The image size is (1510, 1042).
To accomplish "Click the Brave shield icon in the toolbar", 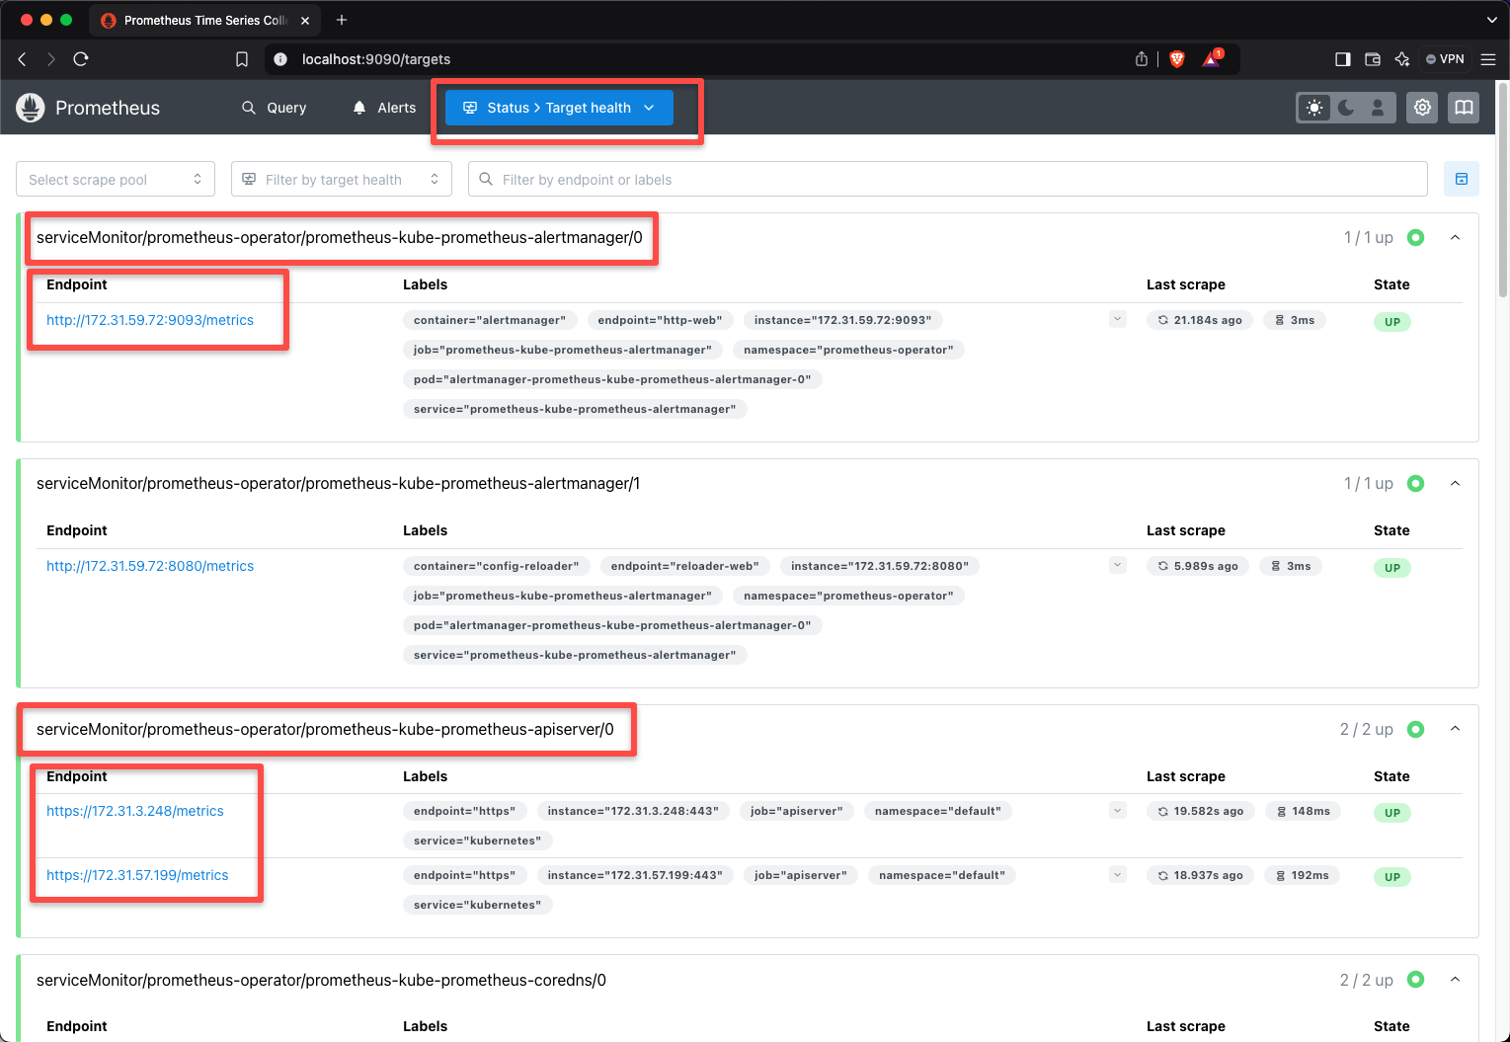I will pyautogui.click(x=1176, y=59).
